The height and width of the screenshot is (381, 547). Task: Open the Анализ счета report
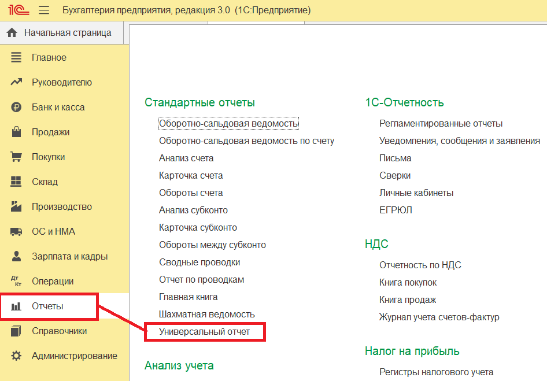point(186,158)
